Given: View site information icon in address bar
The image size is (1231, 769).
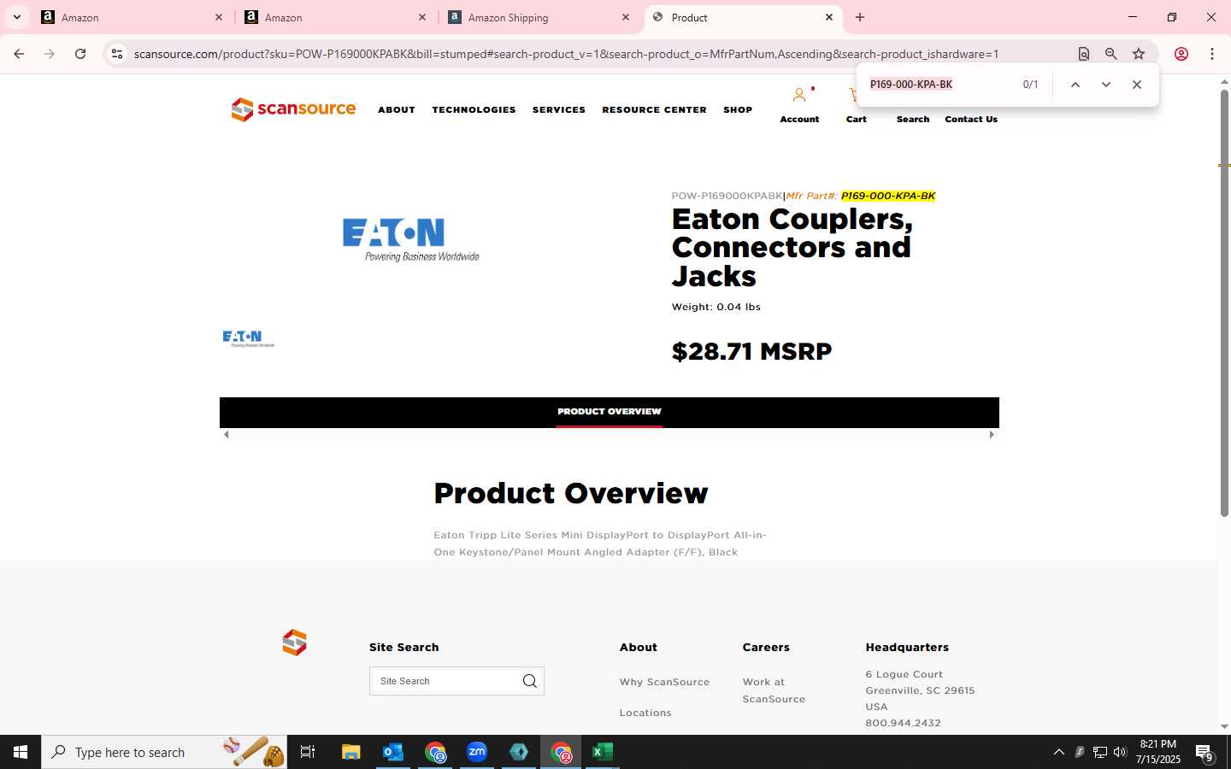Looking at the screenshot, I should pyautogui.click(x=117, y=54).
